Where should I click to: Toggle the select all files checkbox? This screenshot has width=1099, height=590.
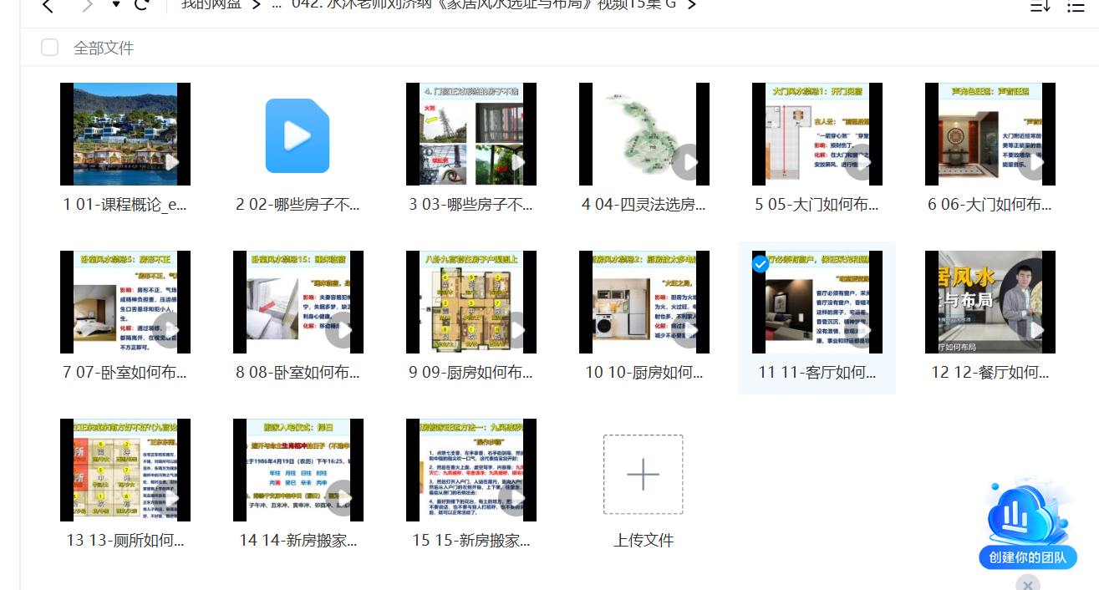(x=50, y=48)
